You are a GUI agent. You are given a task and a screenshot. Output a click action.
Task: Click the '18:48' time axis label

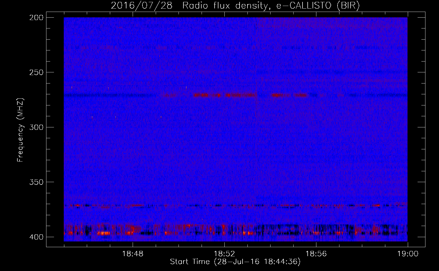[x=133, y=254]
